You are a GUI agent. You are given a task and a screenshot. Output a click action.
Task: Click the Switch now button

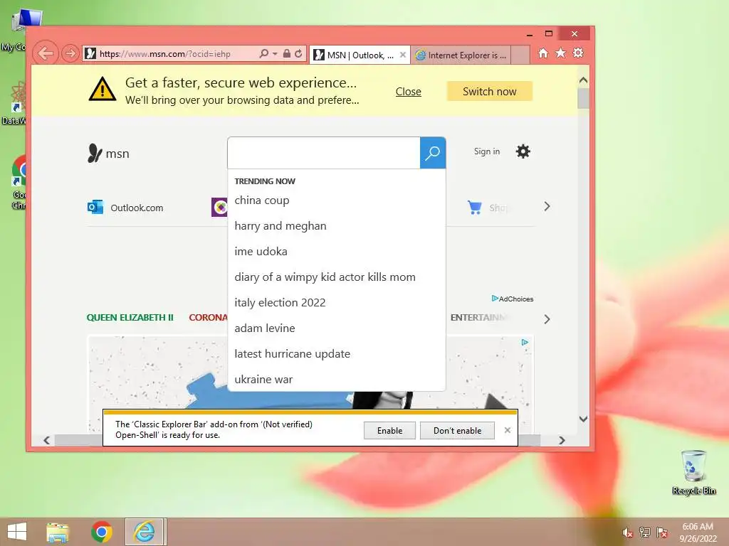[490, 92]
